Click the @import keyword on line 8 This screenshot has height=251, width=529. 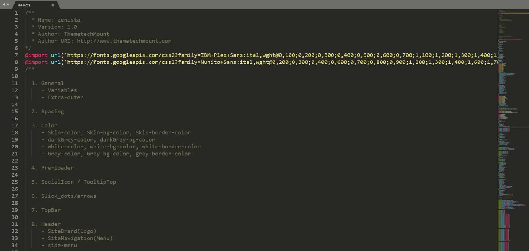pyautogui.click(x=36, y=62)
